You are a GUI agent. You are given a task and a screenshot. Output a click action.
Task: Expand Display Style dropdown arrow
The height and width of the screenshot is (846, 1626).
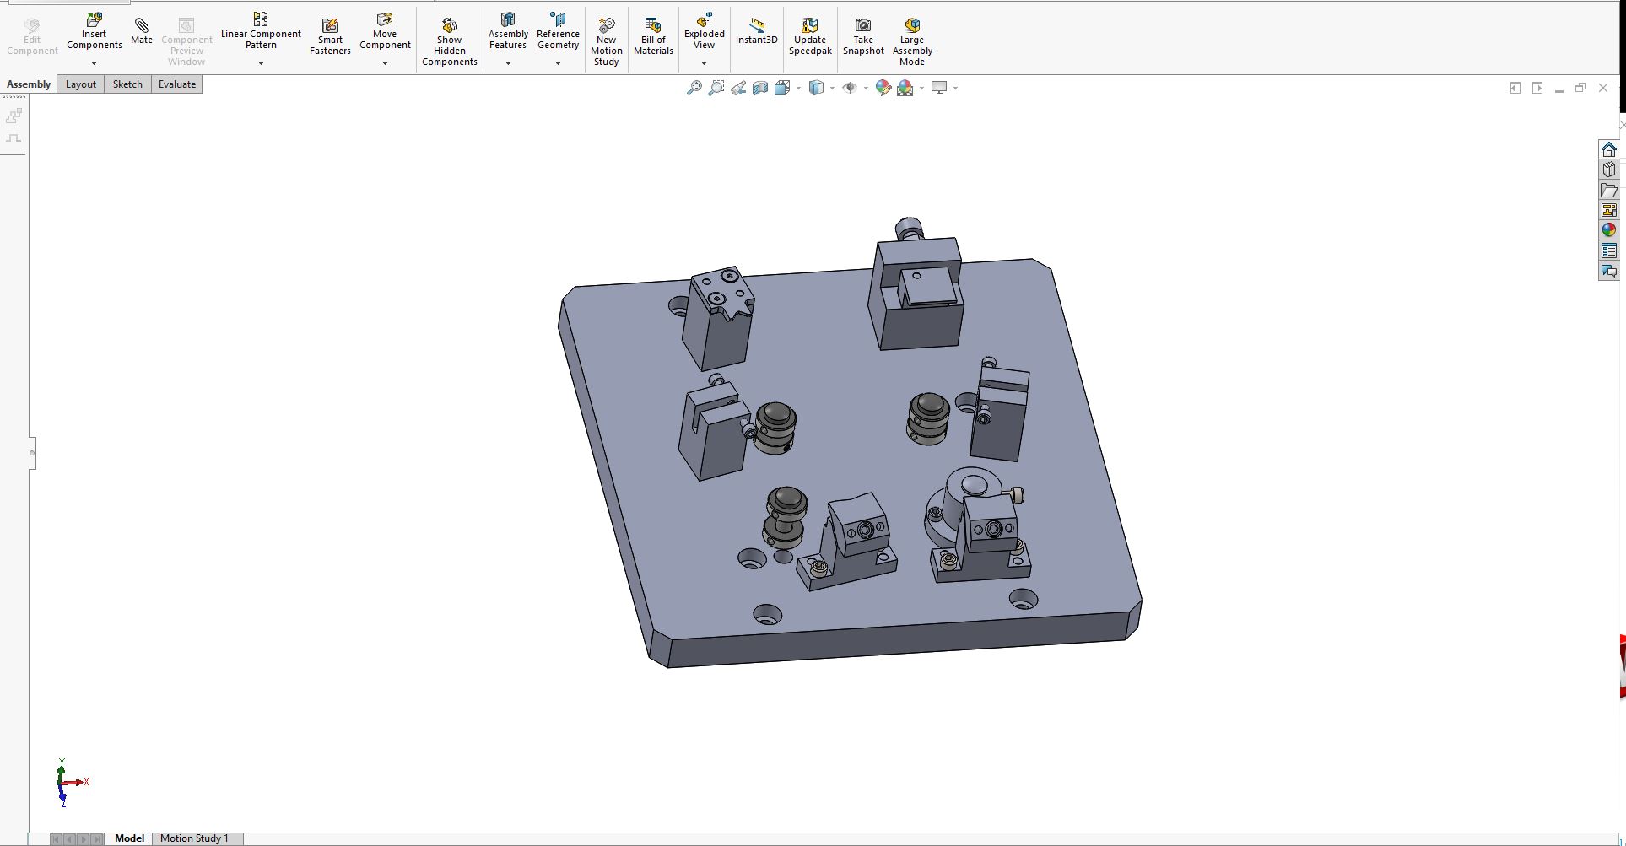point(832,88)
